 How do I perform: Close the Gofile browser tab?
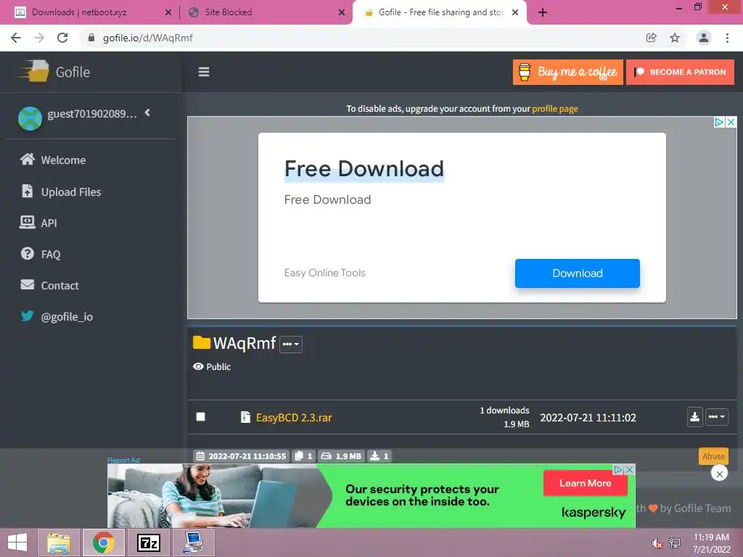click(515, 12)
